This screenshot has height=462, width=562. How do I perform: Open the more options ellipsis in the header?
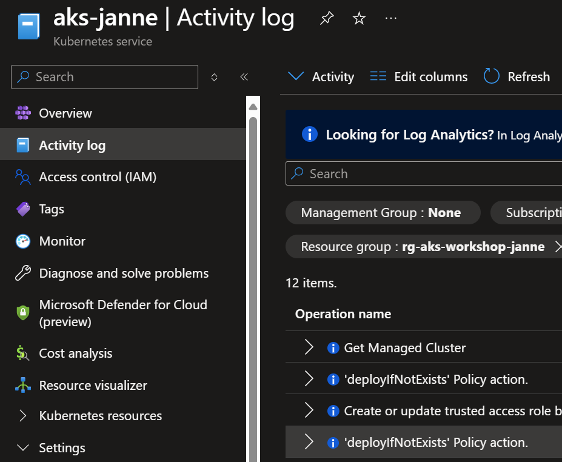click(x=390, y=18)
